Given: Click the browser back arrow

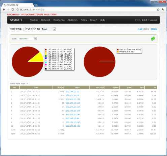Looking at the screenshot, I should (x=4, y=9).
